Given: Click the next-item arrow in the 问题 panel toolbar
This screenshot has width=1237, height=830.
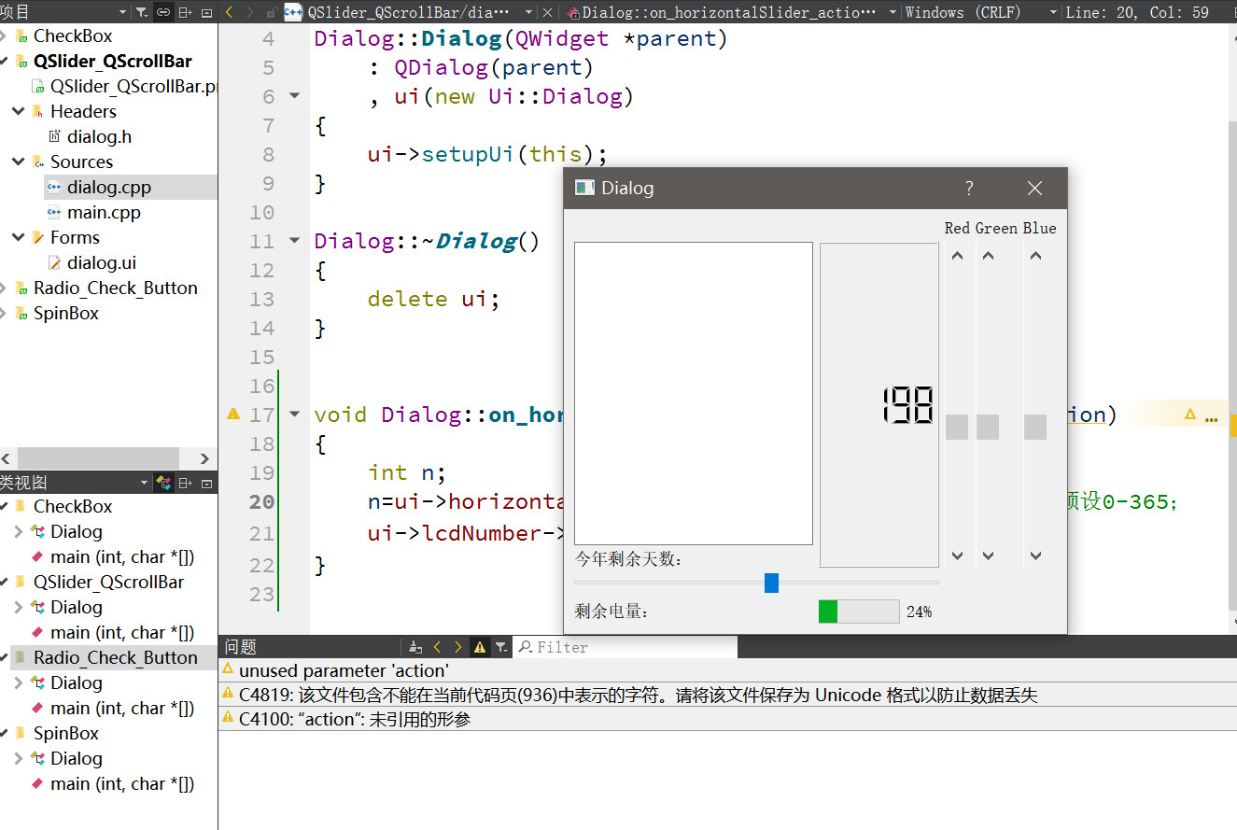Looking at the screenshot, I should pos(457,646).
